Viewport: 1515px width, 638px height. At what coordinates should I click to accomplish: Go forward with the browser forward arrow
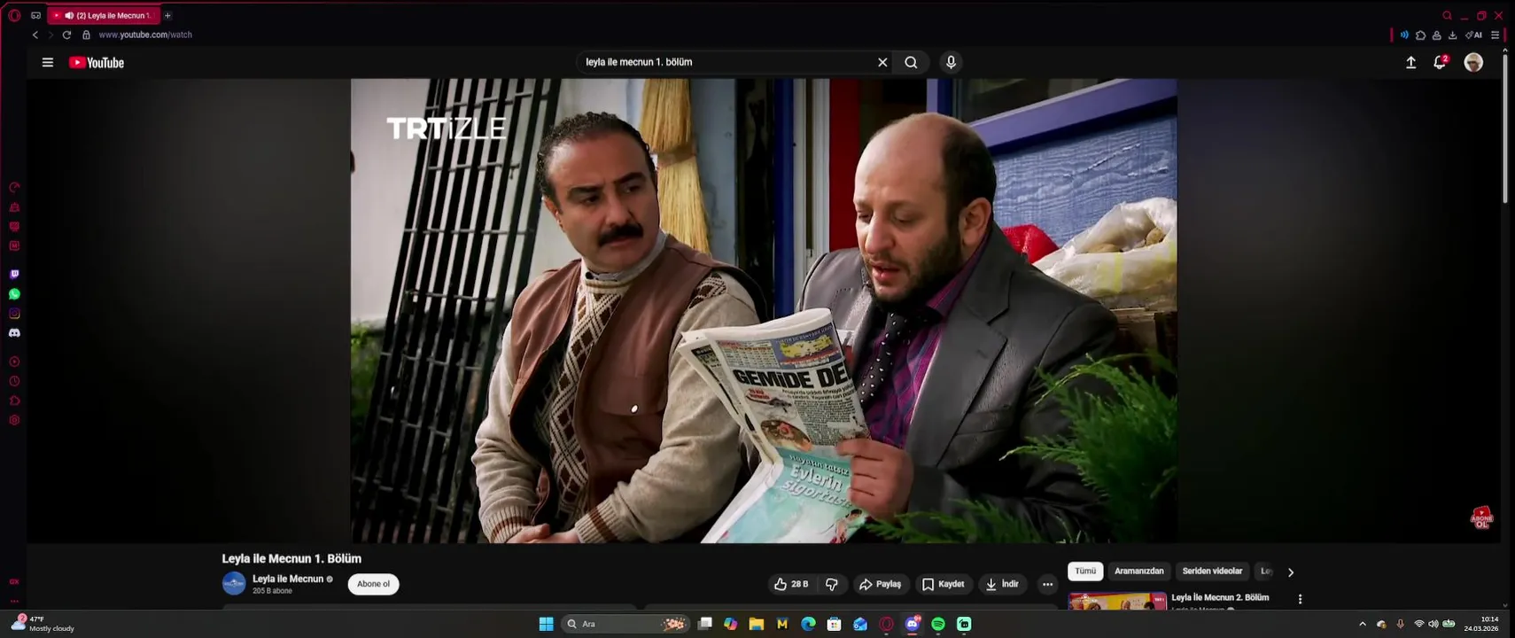click(x=50, y=35)
